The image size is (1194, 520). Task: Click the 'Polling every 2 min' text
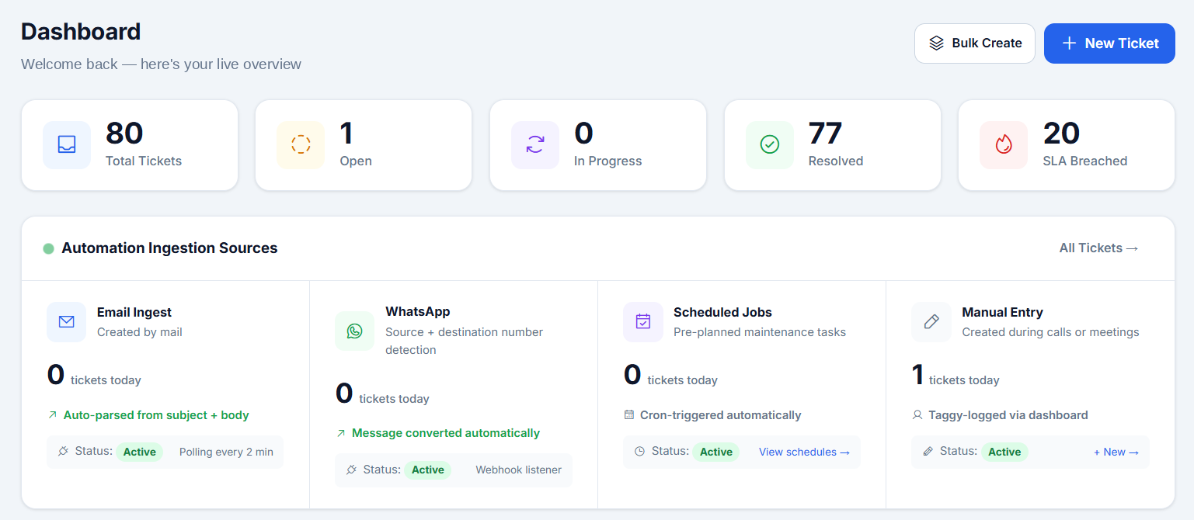point(226,452)
